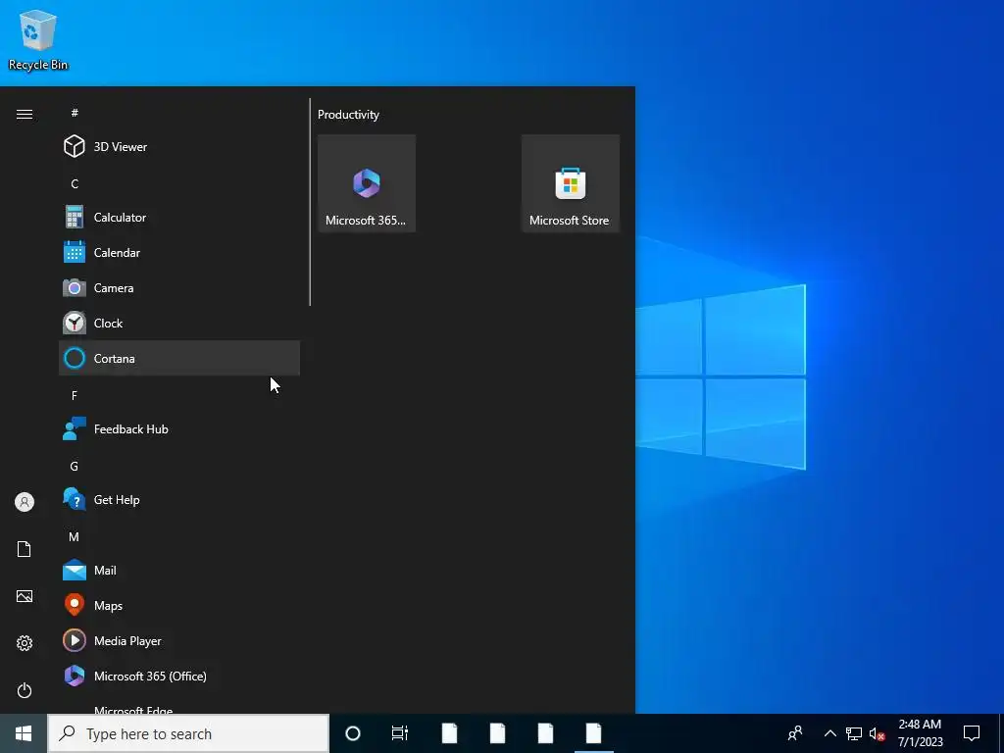Open the Calendar app
Viewport: 1004px width, 753px height.
tap(179, 252)
